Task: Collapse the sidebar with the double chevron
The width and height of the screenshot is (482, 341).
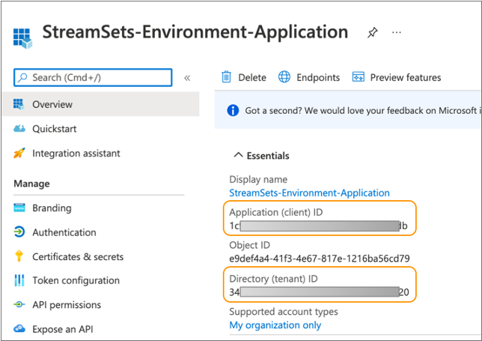Action: coord(187,78)
